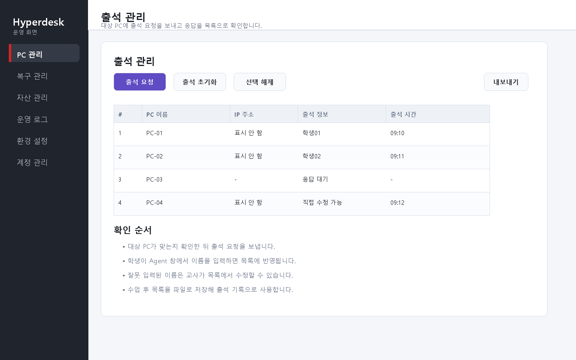Click the # column header
The width and height of the screenshot is (576, 360).
tap(128, 114)
